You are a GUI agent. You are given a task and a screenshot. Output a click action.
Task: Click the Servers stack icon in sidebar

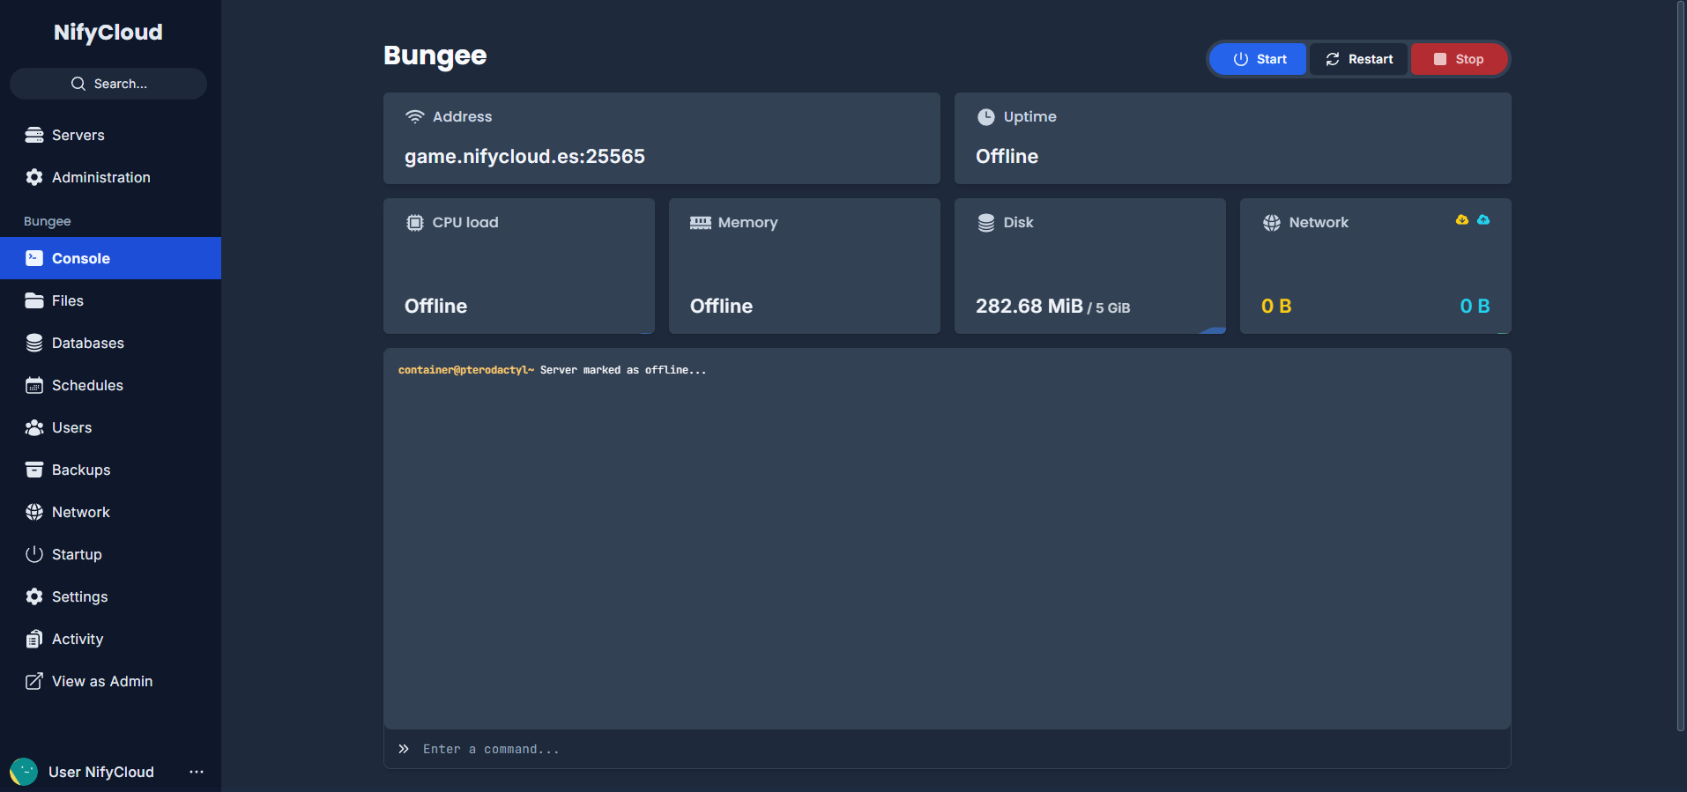[34, 135]
